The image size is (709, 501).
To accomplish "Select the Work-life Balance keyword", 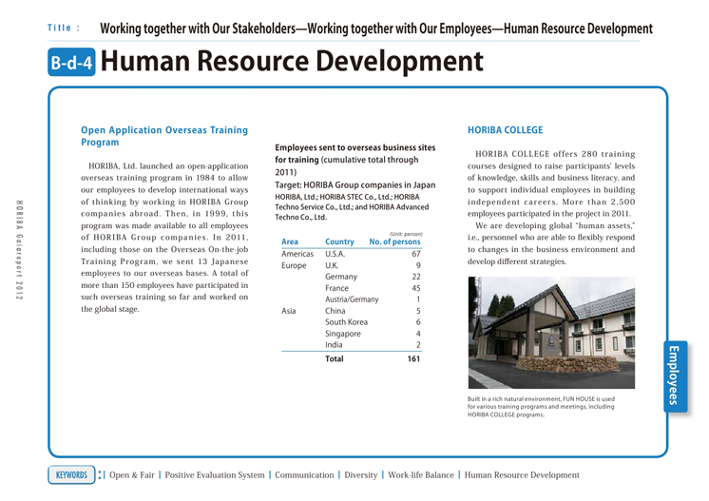I will point(420,474).
